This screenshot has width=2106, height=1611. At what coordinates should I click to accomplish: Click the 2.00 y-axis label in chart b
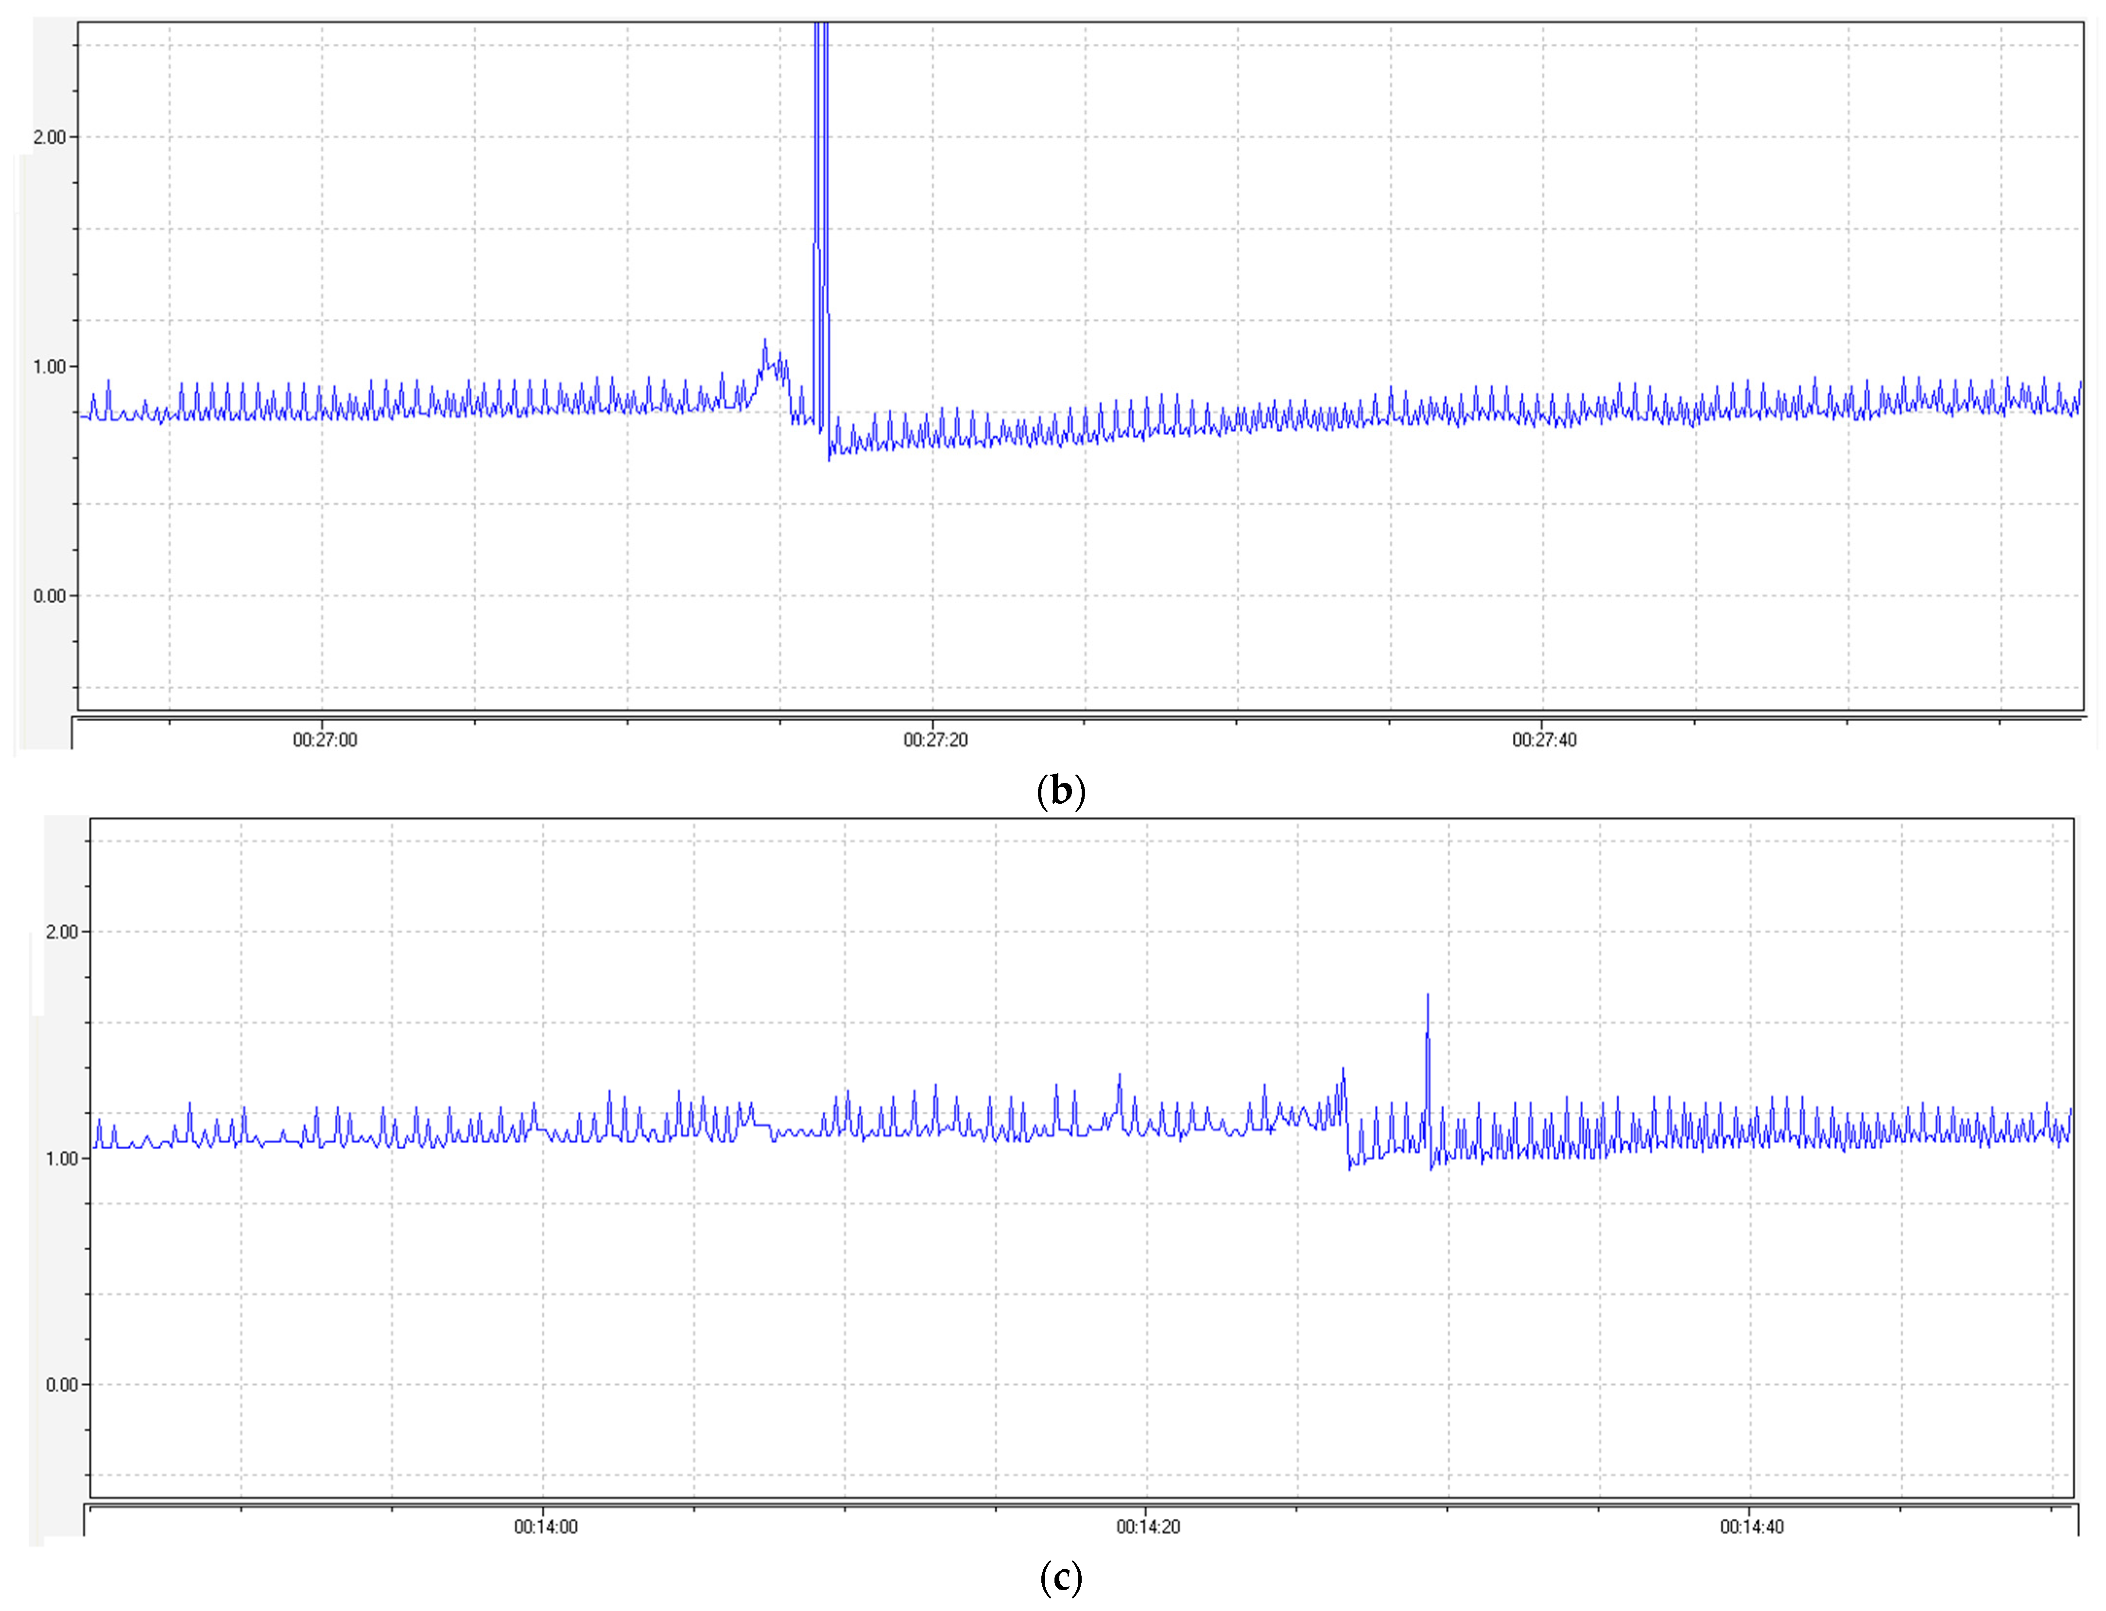(x=50, y=137)
